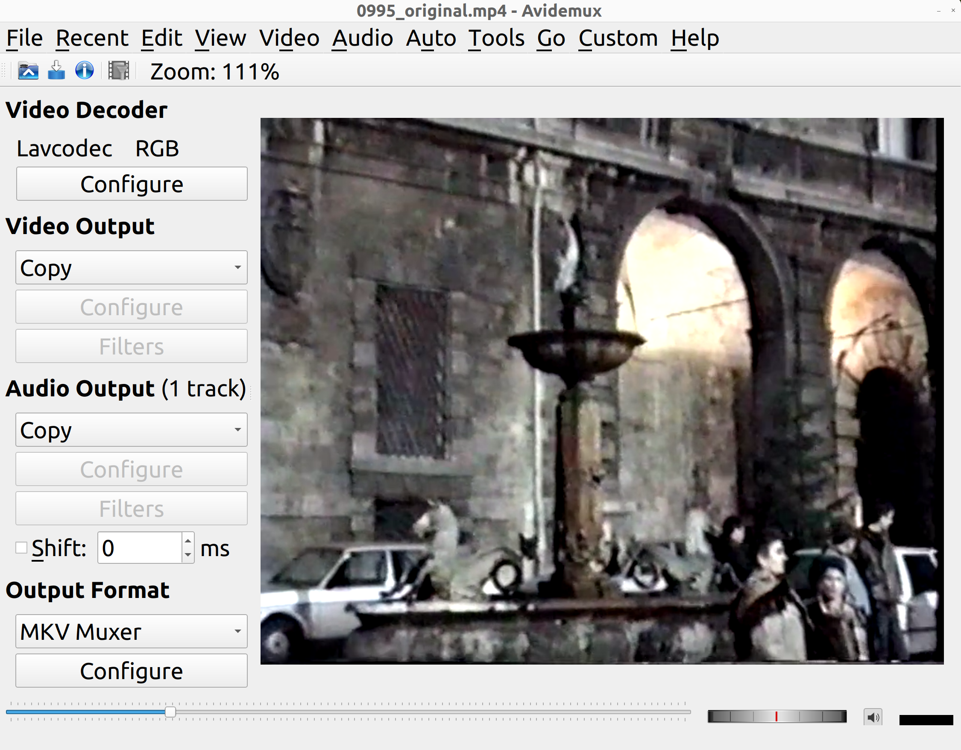Expand Audio Output codec dropdown
The height and width of the screenshot is (750, 961).
pos(132,430)
